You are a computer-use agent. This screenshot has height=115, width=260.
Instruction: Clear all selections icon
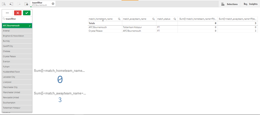(26, 4)
